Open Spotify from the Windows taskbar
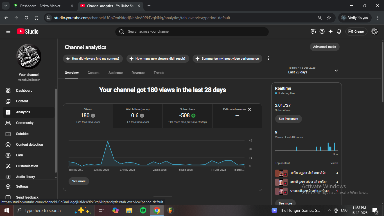This screenshot has width=384, height=216. 143,210
